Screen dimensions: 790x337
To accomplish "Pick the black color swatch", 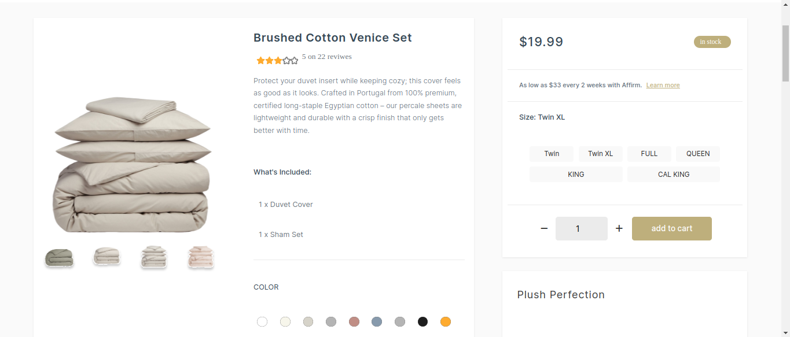I will click(x=423, y=322).
